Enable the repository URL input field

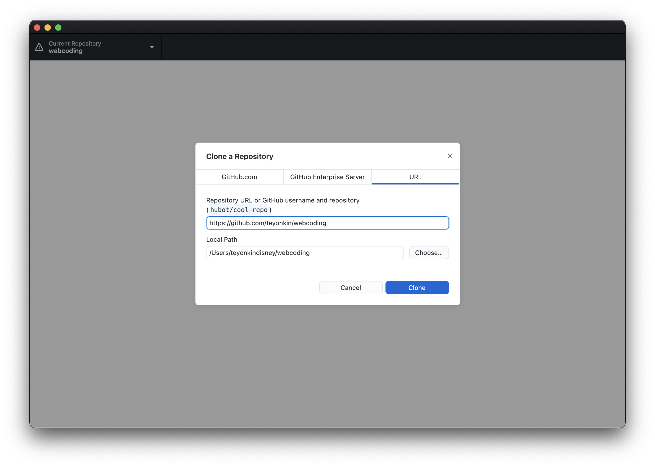coord(327,223)
